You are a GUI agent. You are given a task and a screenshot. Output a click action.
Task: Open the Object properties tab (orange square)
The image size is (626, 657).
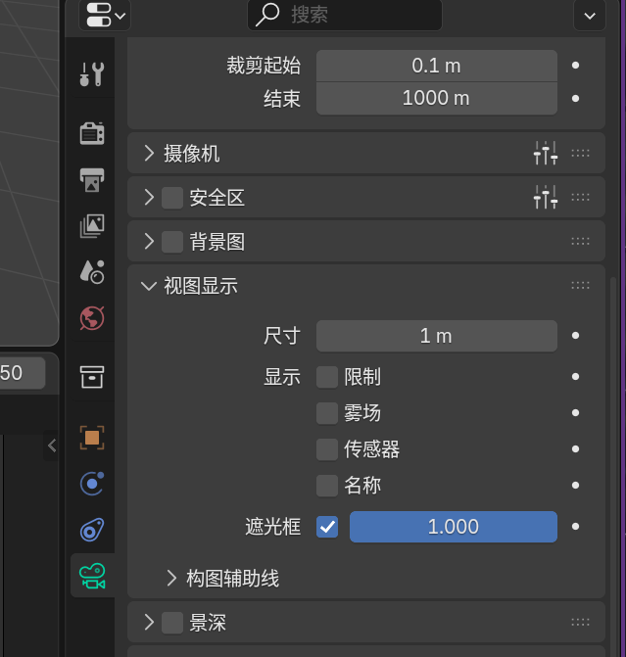click(x=92, y=438)
